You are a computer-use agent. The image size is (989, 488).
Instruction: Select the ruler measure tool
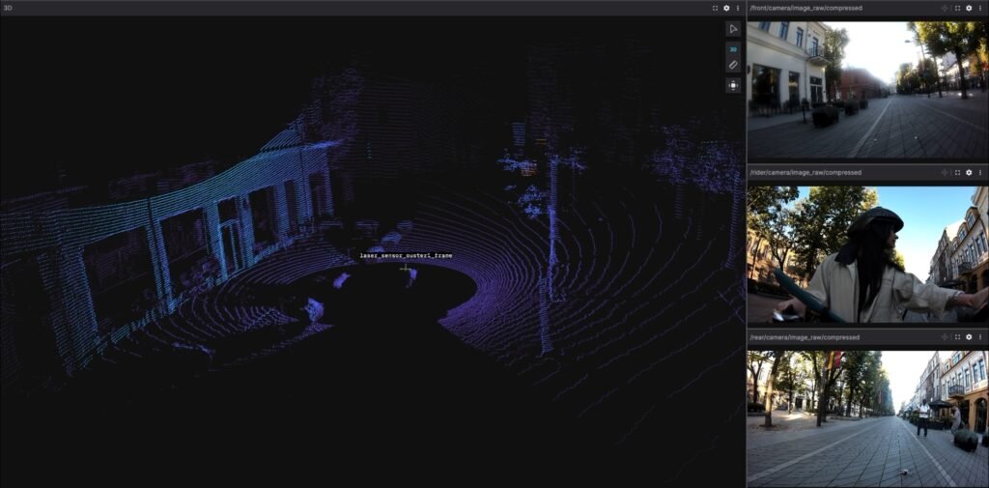click(x=733, y=66)
